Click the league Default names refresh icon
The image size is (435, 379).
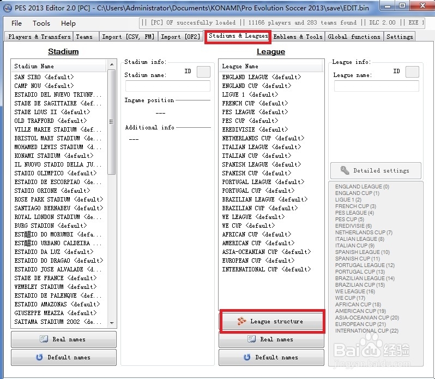[247, 357]
